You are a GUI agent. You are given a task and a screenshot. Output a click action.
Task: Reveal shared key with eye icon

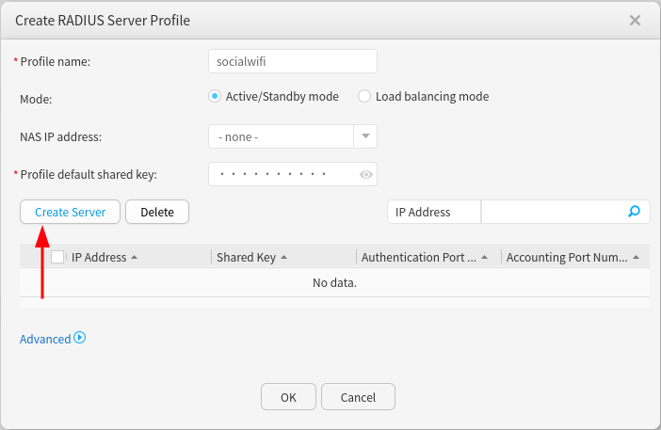(x=366, y=174)
